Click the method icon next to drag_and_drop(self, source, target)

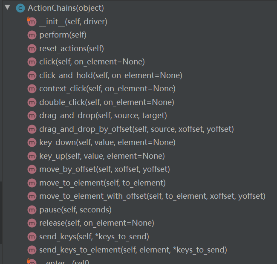(x=32, y=116)
